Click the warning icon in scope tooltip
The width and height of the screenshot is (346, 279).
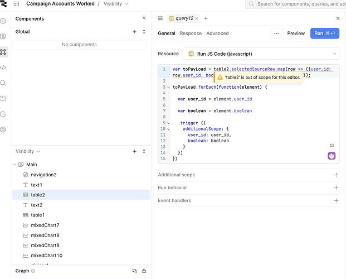220,78
